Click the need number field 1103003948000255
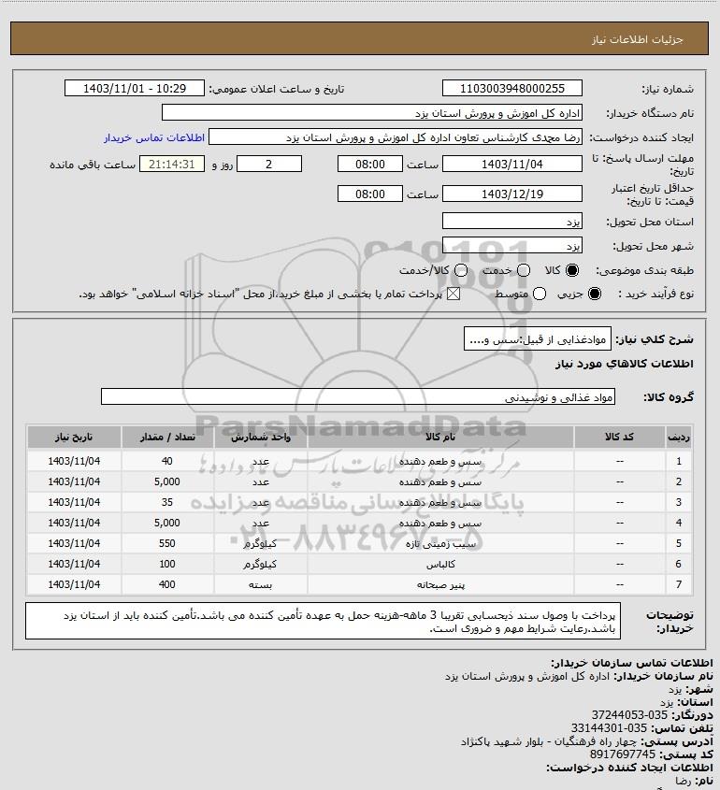This screenshot has width=720, height=790. 511,88
